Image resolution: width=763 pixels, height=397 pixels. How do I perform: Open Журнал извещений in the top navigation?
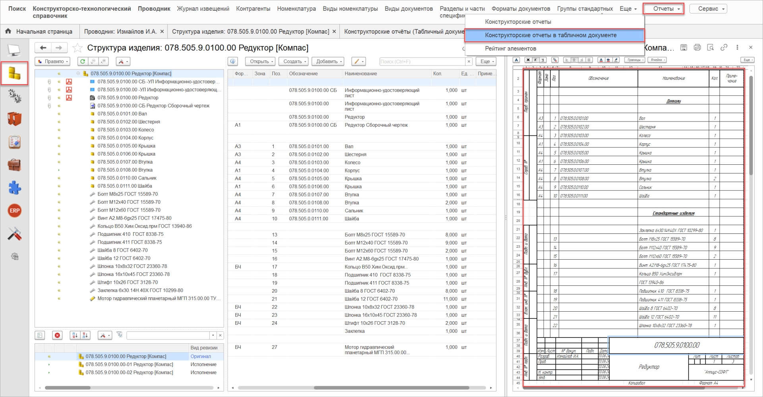point(203,9)
